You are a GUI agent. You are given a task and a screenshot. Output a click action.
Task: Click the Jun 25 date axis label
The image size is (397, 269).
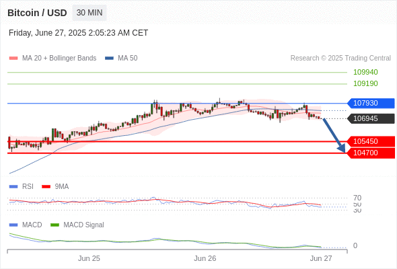click(89, 258)
